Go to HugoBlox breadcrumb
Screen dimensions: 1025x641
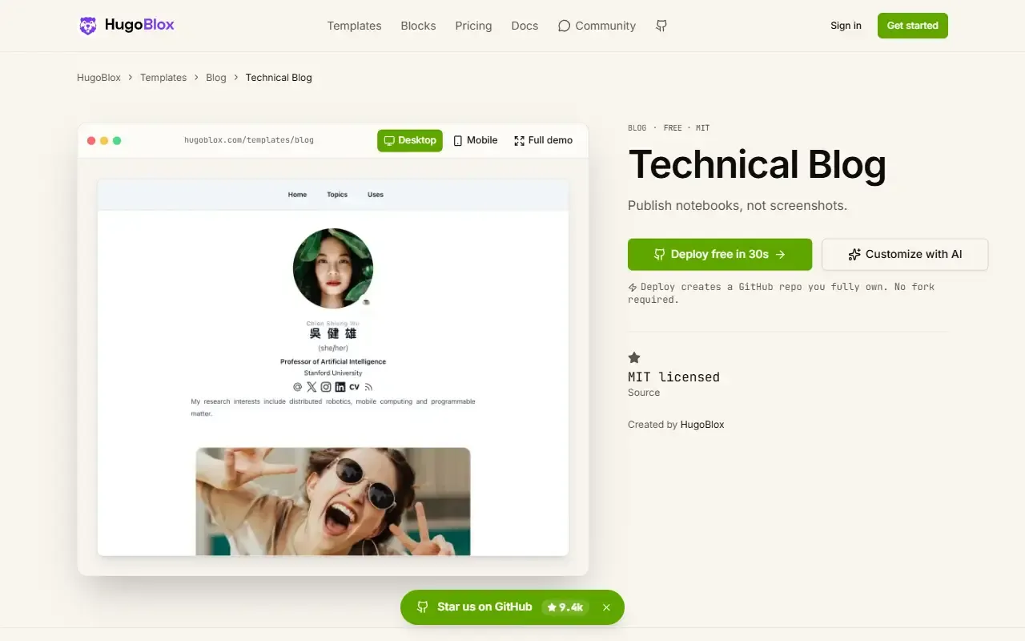point(98,78)
